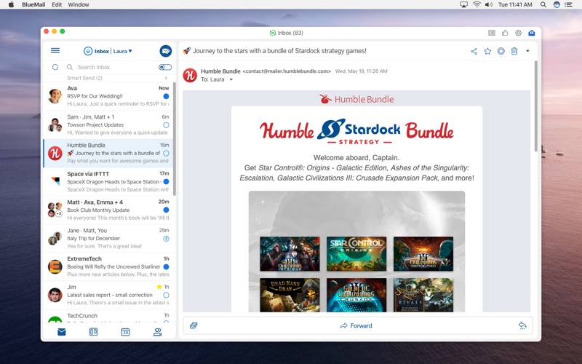Open the calendar icon at sidebar bottom
Viewport: 582px width, 364px height.
coord(125,332)
